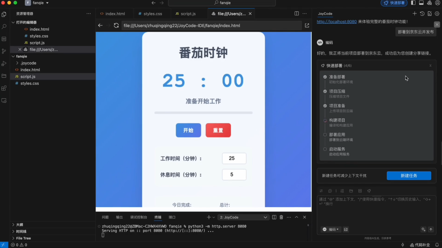Switch to the 端口 panel tab
This screenshot has width=442, height=248.
[172, 217]
